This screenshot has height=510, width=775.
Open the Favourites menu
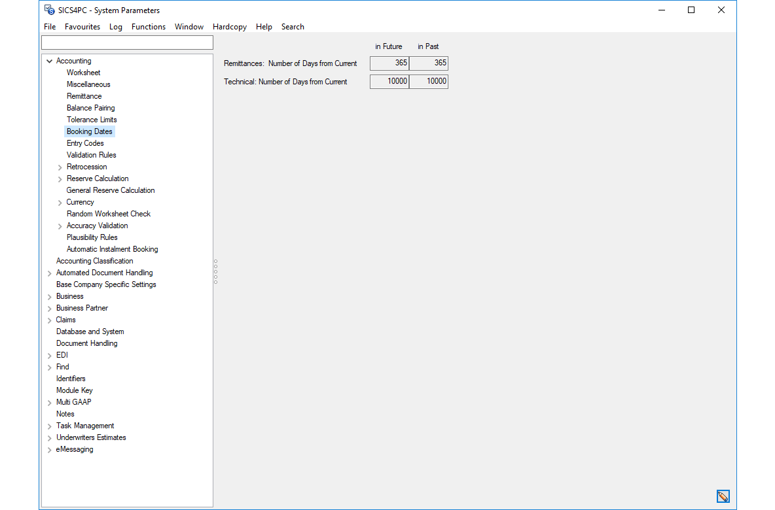[82, 27]
